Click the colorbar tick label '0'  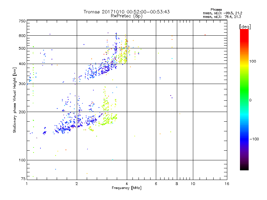coord(250,100)
